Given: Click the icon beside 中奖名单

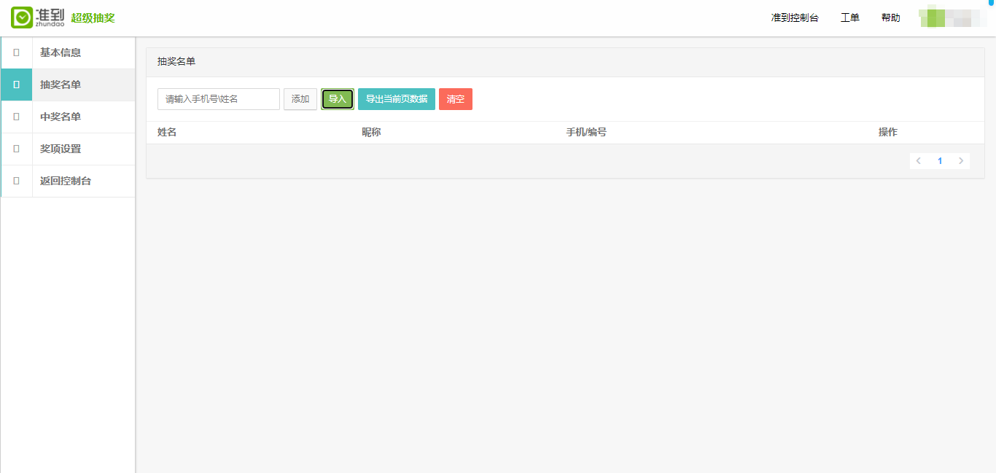Looking at the screenshot, I should point(16,117).
